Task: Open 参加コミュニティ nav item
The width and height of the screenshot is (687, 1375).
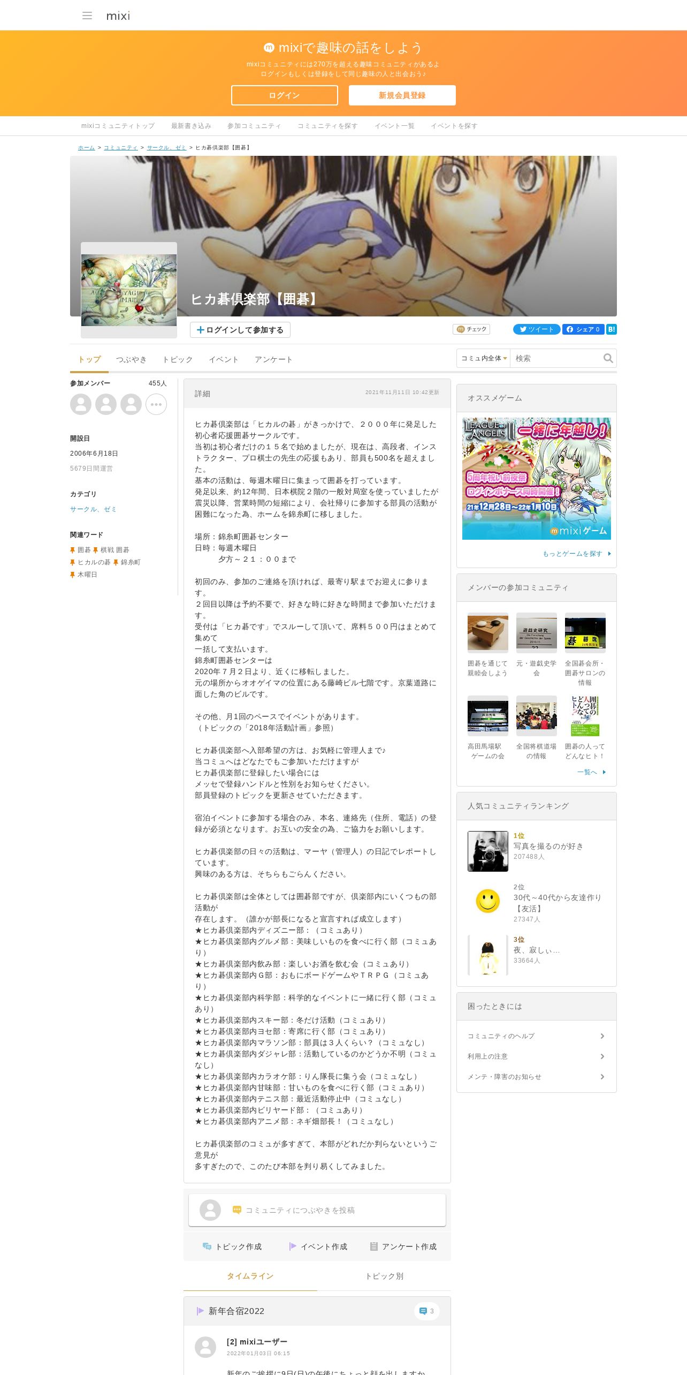Action: click(x=254, y=126)
